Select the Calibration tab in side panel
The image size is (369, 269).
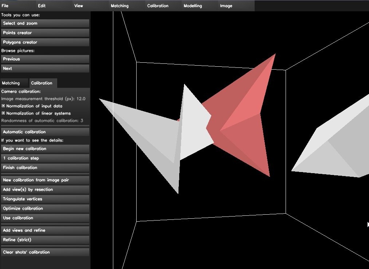coord(42,83)
